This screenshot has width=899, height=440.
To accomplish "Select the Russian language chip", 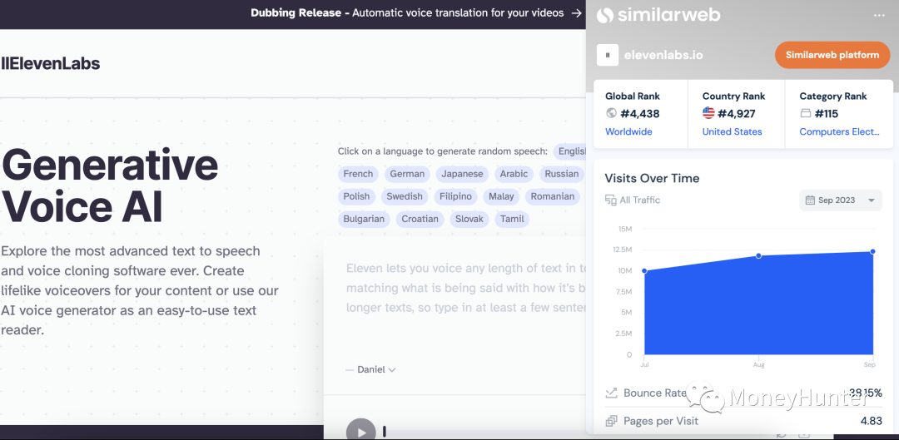I will [561, 174].
